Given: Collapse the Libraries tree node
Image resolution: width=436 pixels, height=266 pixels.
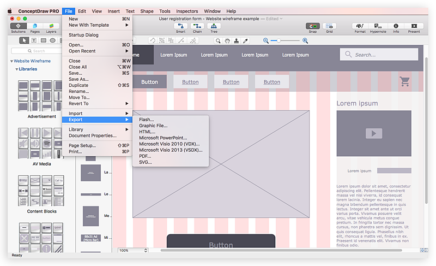Looking at the screenshot, I should coord(17,69).
